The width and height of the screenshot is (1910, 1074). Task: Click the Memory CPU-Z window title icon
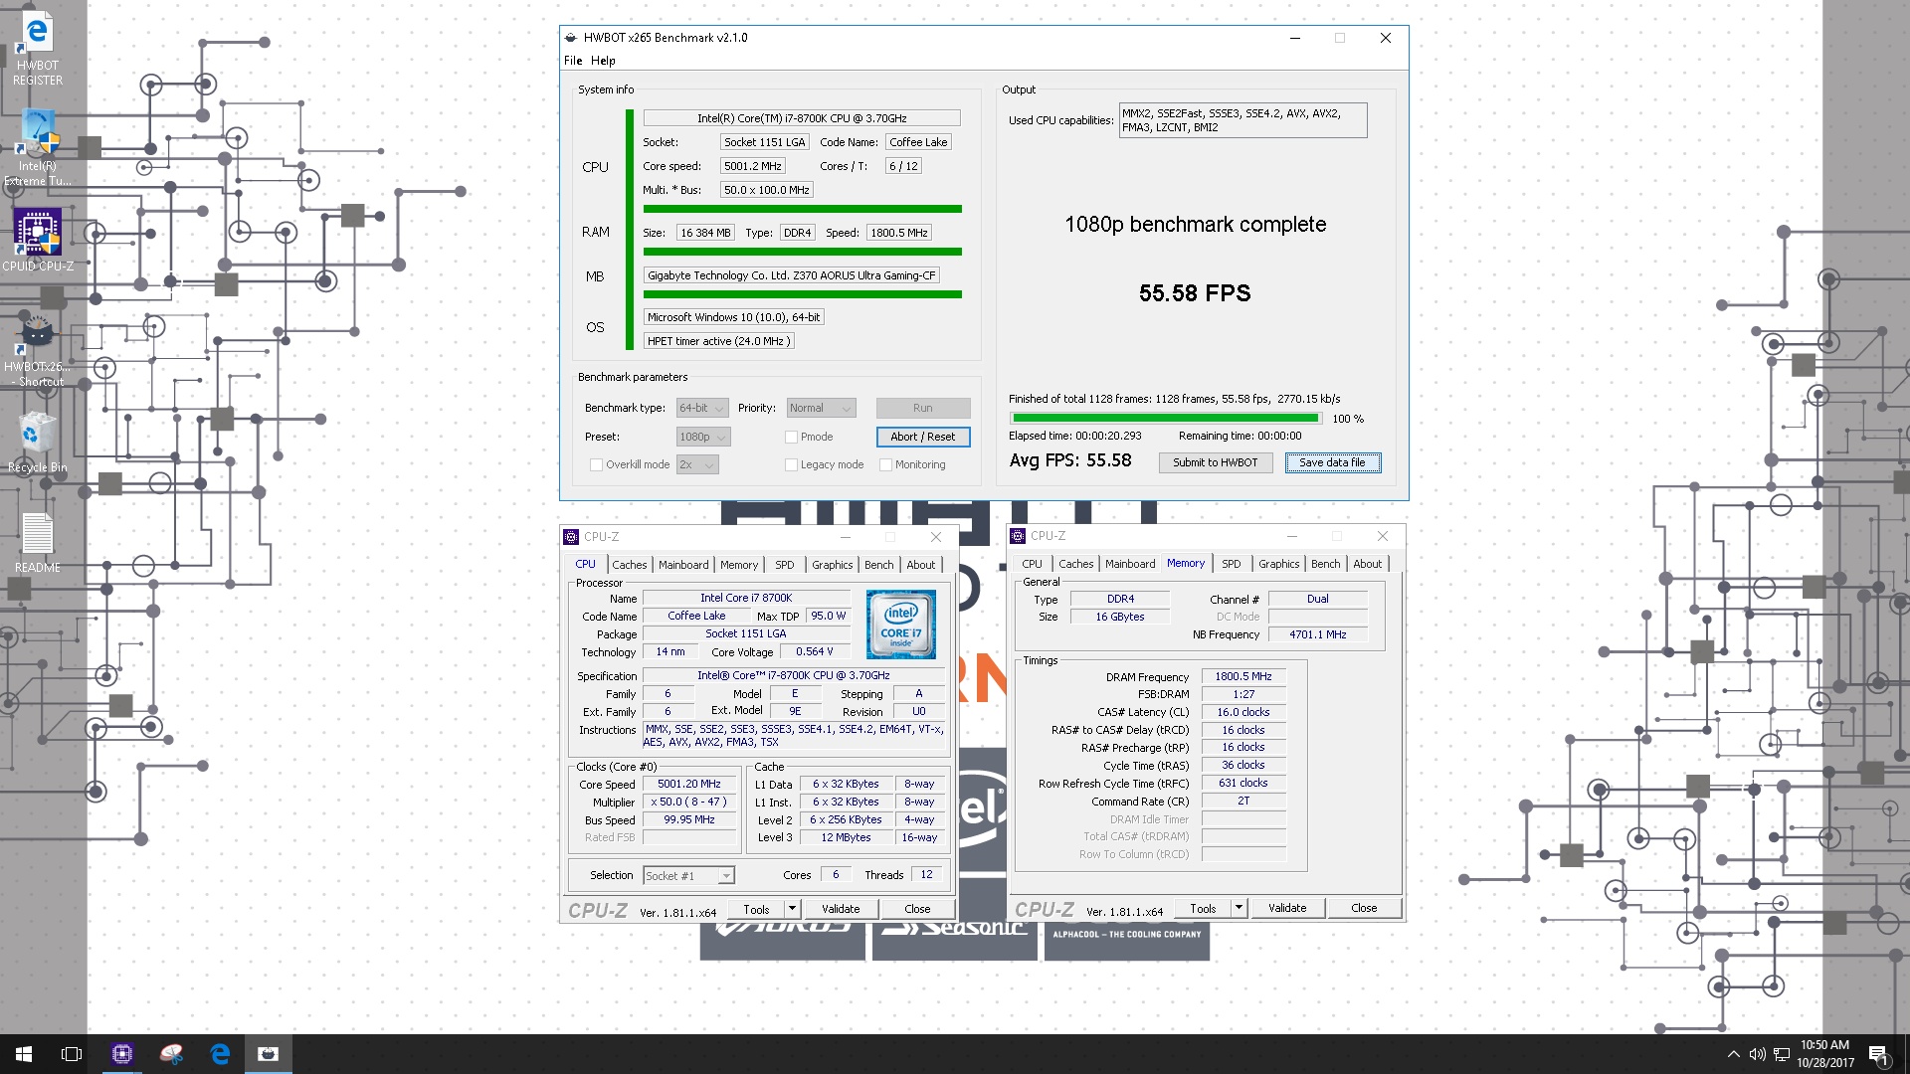1018,536
